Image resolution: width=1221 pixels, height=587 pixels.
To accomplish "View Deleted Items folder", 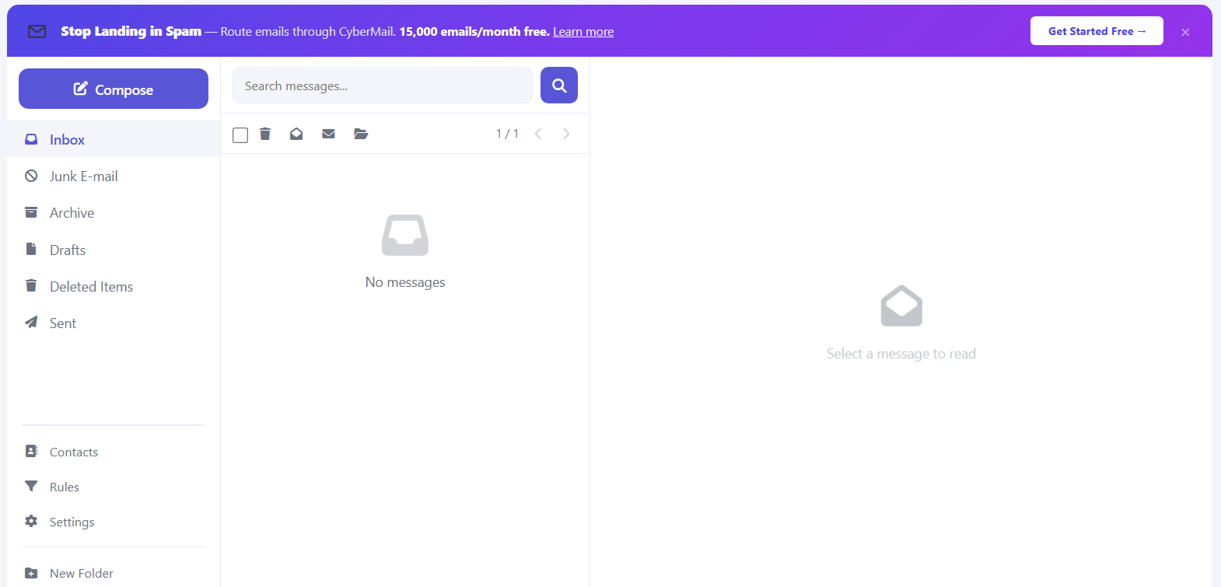I will pyautogui.click(x=114, y=286).
